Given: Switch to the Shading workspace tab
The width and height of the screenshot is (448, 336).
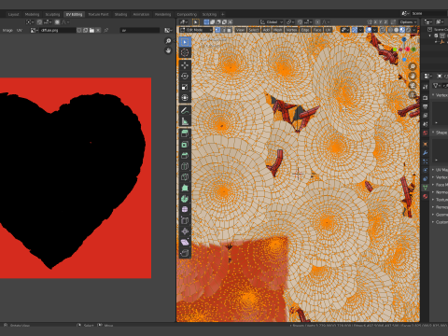Looking at the screenshot, I should pos(120,14).
